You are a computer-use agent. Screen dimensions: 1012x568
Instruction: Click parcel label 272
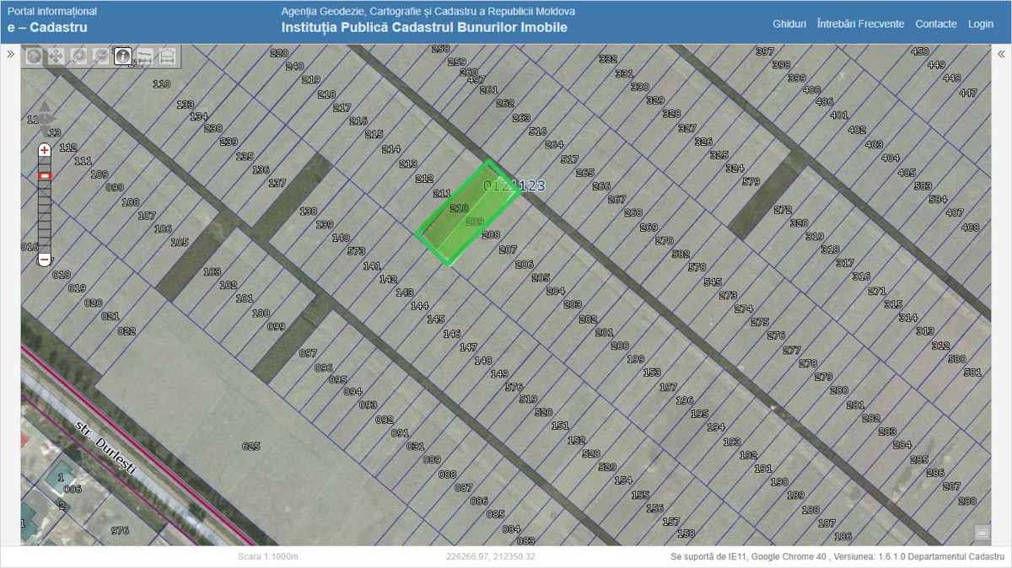pyautogui.click(x=783, y=210)
